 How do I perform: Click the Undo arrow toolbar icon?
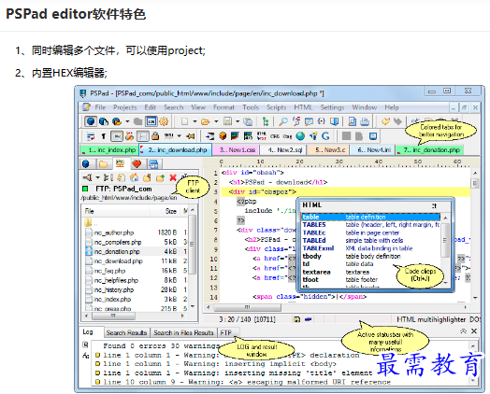pyautogui.click(x=385, y=121)
